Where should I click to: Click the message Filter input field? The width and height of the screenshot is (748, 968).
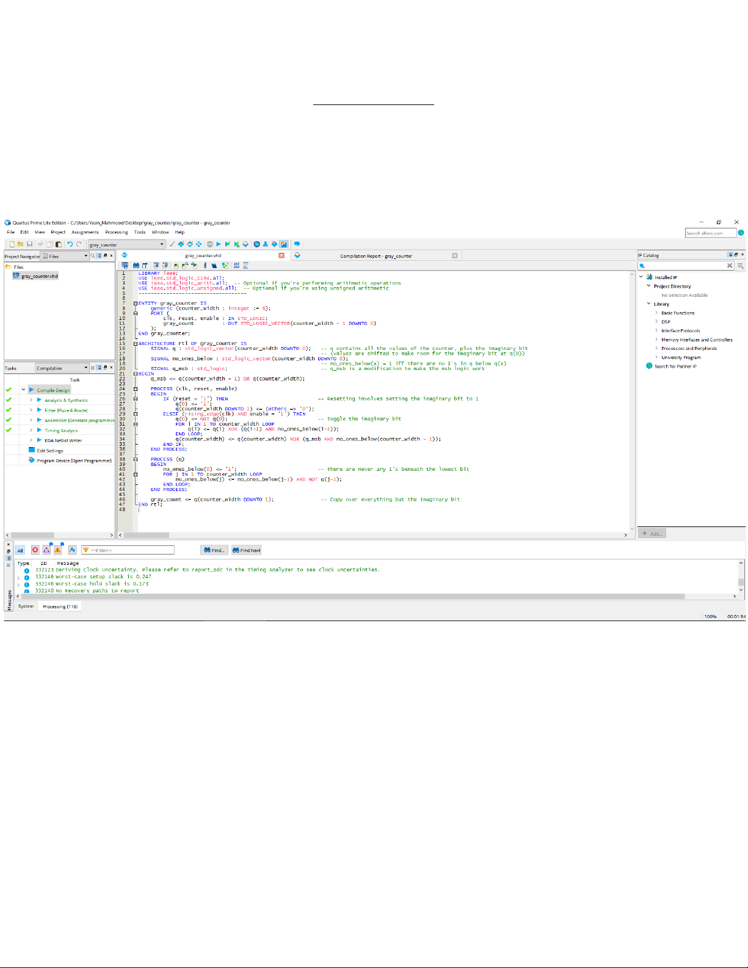[x=128, y=550]
